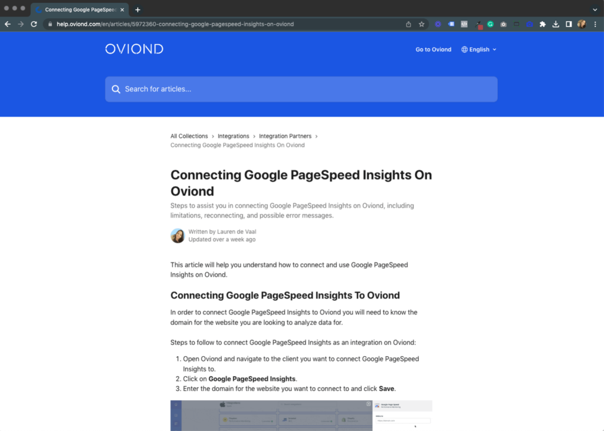Open the browser downloads tray
604x431 pixels.
click(x=556, y=24)
